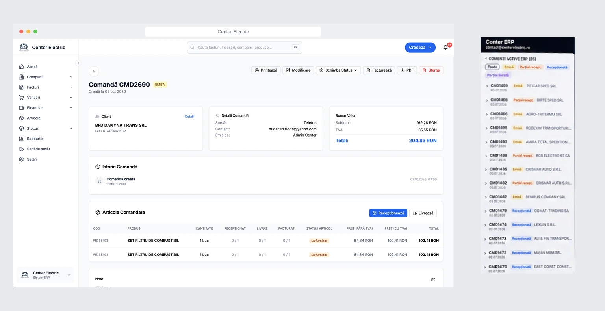Click the Center Electric logo in the sidebar header
Viewport: 605px width, 311px height.
(x=24, y=47)
